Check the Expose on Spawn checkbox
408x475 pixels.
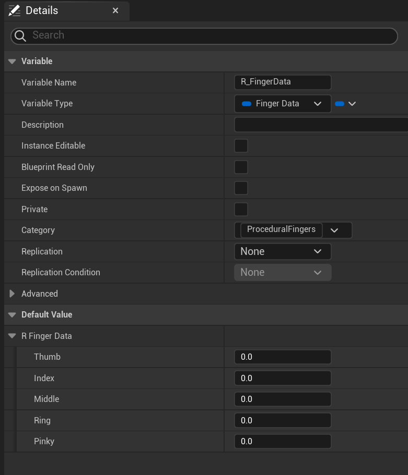pyautogui.click(x=241, y=188)
